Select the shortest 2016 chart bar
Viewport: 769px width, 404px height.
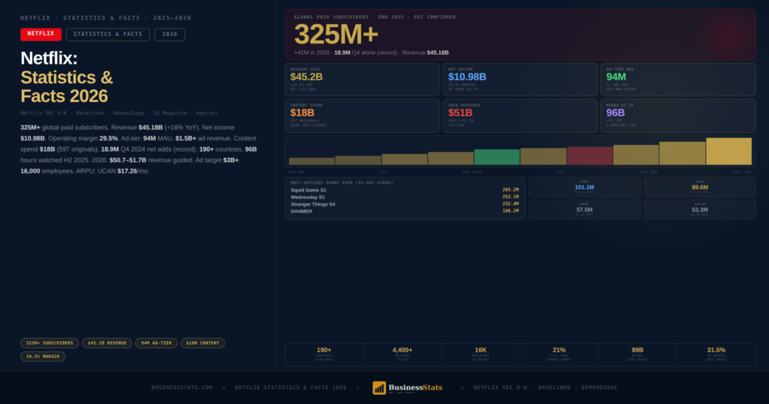(312, 161)
